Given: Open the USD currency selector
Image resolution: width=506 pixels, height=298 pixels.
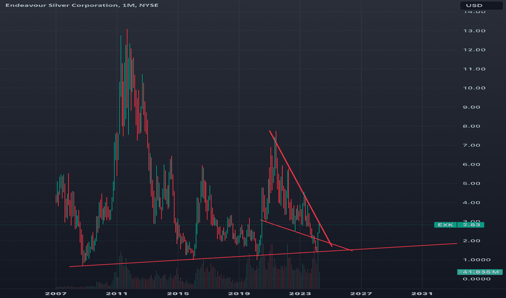Looking at the screenshot, I should [481, 5].
